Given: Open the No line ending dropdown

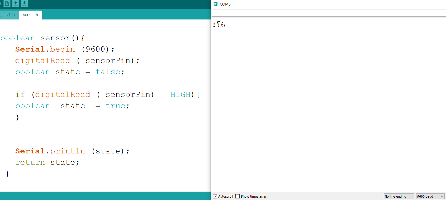Looking at the screenshot, I should [x=399, y=196].
